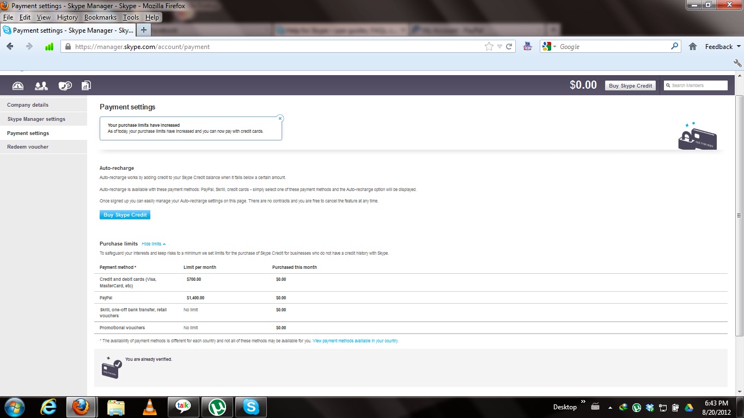The height and width of the screenshot is (418, 744).
Task: Open the Features icon in header
Action: tap(65, 85)
